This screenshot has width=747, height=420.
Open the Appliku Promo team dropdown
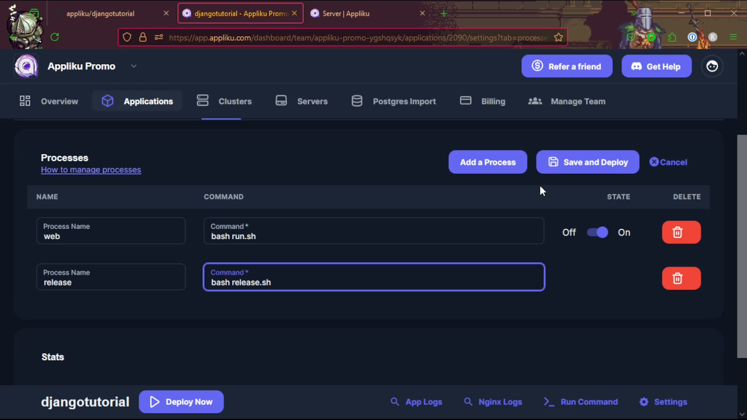(134, 66)
